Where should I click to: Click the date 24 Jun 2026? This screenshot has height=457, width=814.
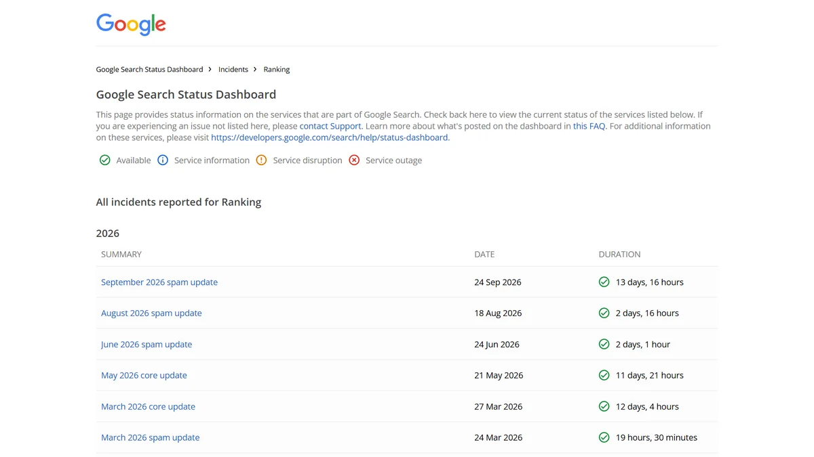point(497,345)
